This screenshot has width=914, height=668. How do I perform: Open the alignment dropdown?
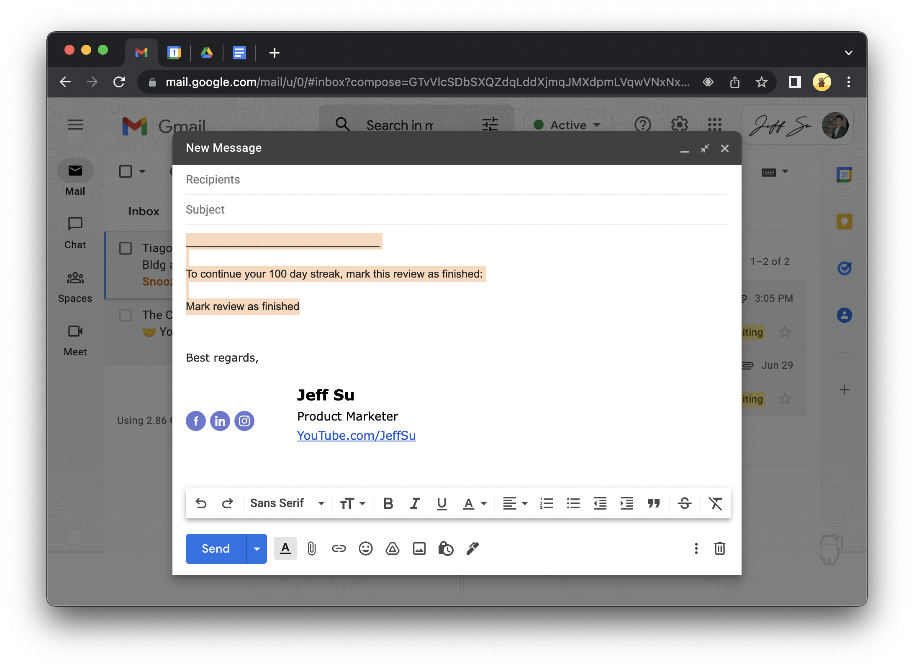[x=515, y=503]
